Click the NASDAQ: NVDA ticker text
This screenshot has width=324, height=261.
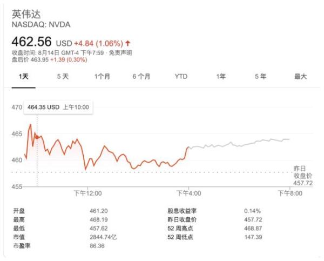[x=41, y=24]
